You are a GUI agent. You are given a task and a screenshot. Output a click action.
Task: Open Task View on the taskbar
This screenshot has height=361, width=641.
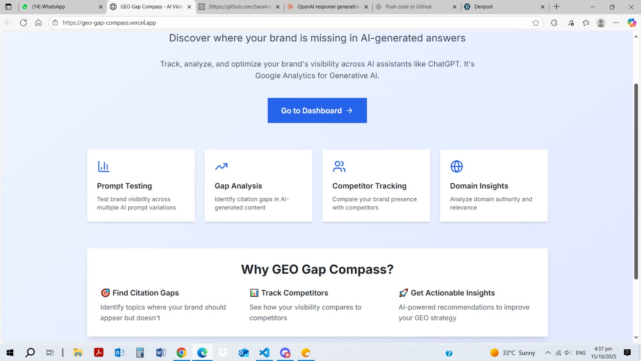(x=50, y=353)
